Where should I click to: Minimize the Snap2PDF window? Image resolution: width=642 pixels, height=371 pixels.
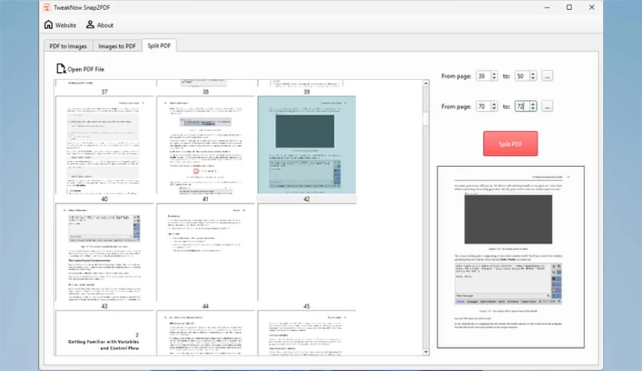[x=547, y=8]
